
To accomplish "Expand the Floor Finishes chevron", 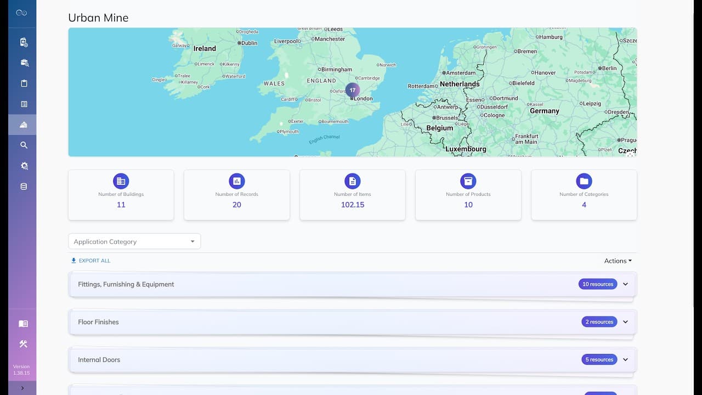I will pos(625,322).
